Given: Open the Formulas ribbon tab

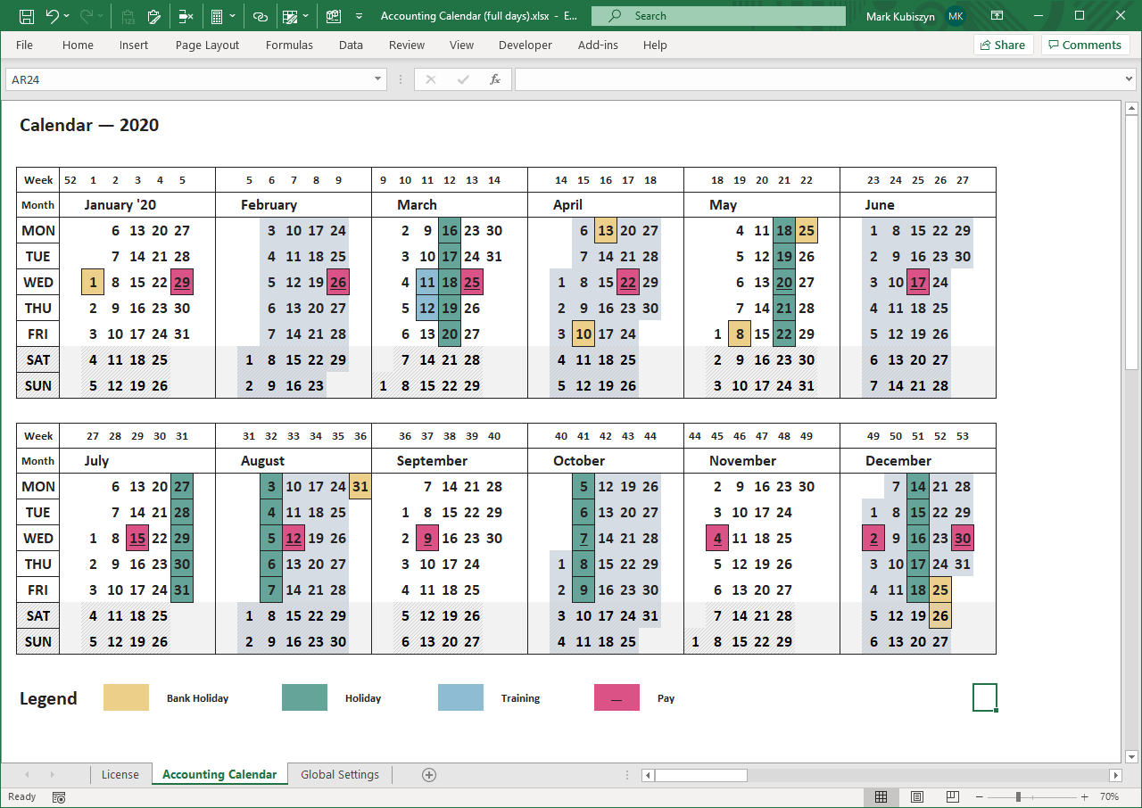Looking at the screenshot, I should (x=289, y=45).
